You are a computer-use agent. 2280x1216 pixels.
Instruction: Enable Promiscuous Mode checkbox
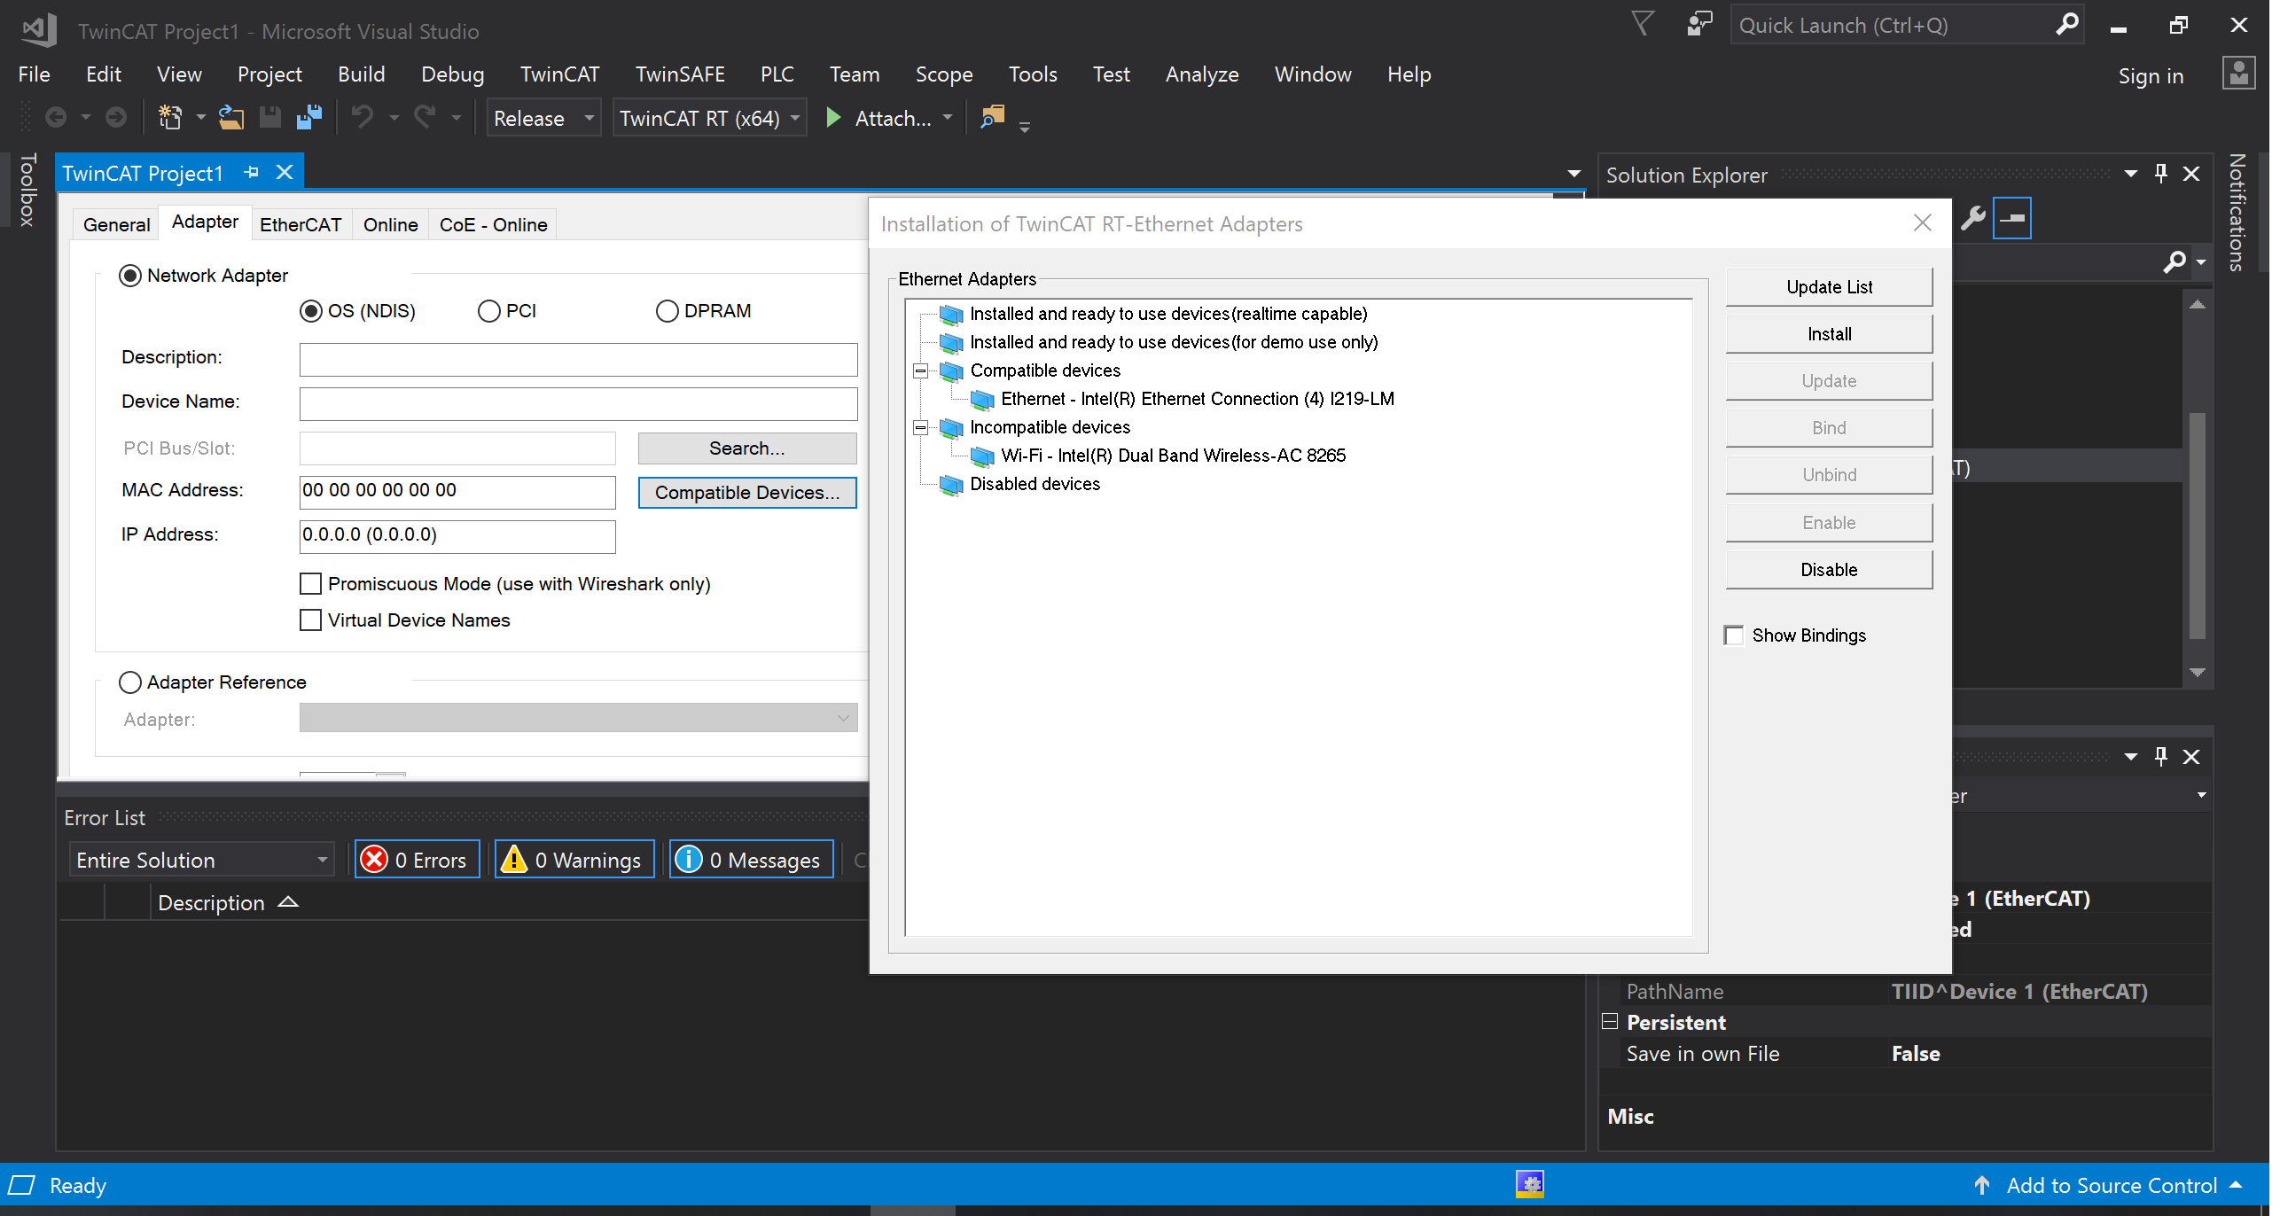310,583
